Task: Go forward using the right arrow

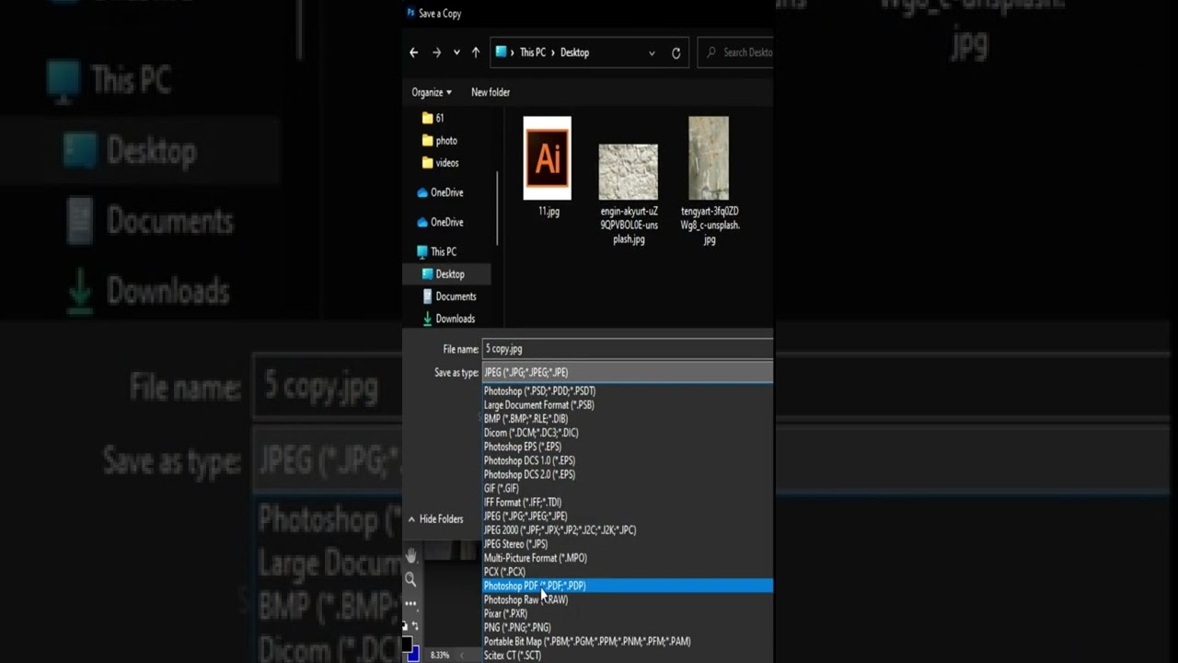Action: pos(436,52)
